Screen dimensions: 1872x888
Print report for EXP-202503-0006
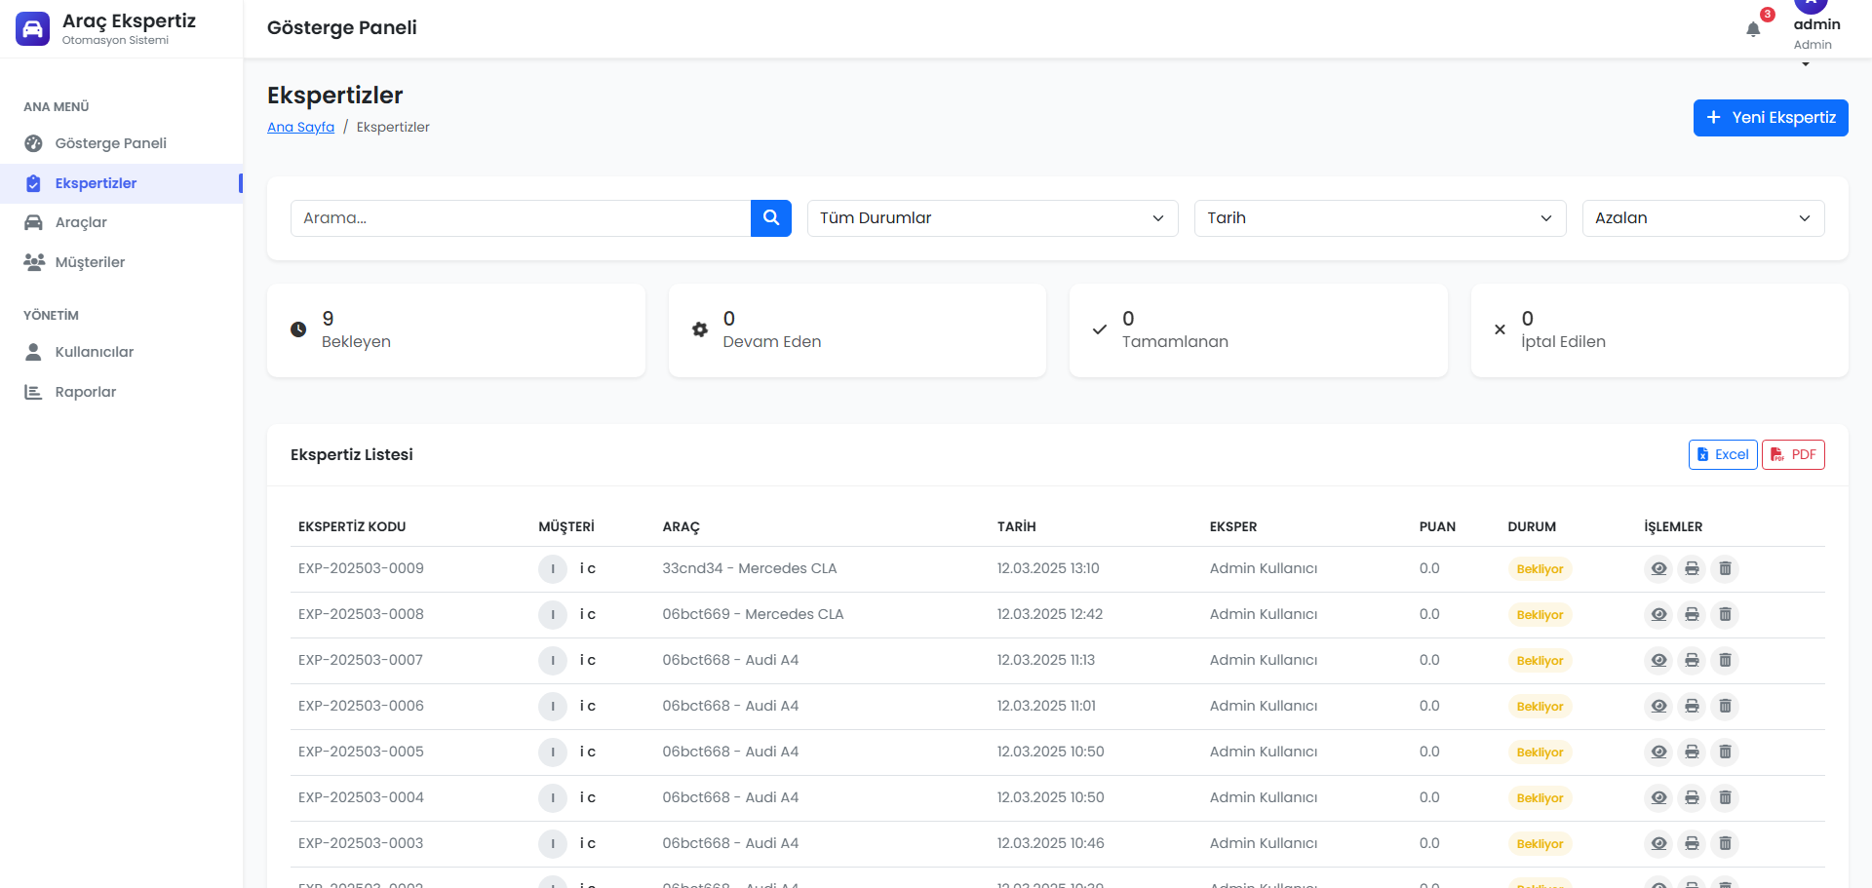coord(1692,707)
